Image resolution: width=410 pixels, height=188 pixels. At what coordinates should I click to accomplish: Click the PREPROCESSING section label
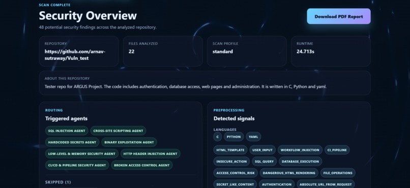(x=229, y=110)
